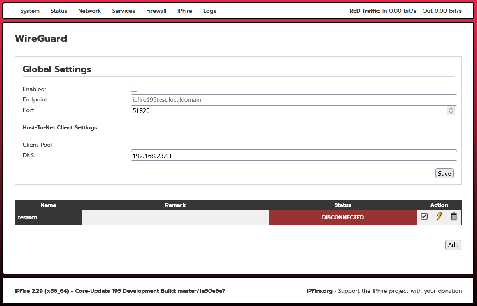Viewport: 477px width, 306px height.
Task: Save the global settings
Action: tap(444, 173)
